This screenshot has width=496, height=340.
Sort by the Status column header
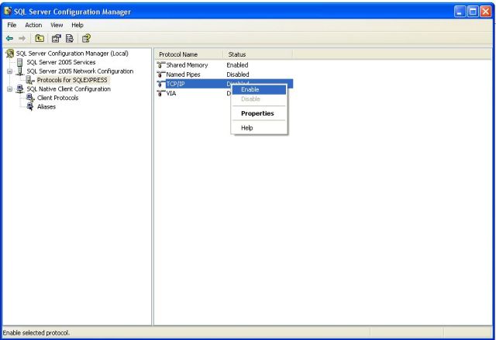[x=258, y=54]
